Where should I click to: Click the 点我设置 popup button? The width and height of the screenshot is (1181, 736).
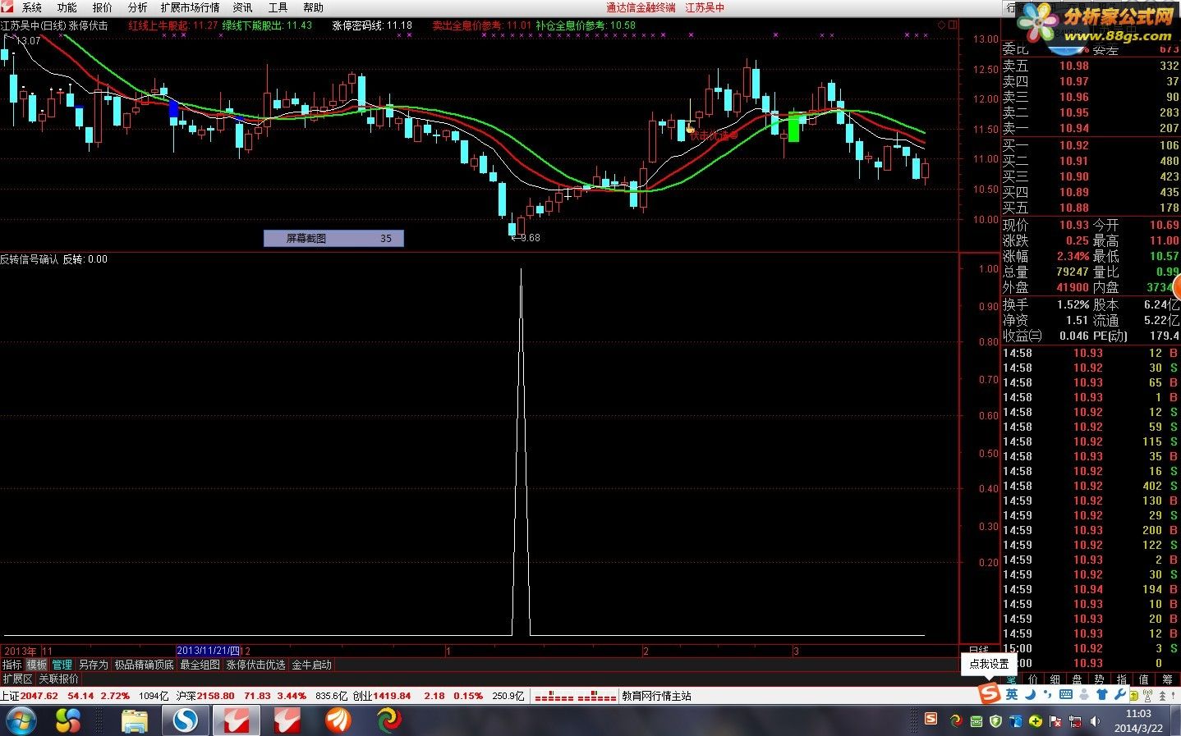[989, 664]
